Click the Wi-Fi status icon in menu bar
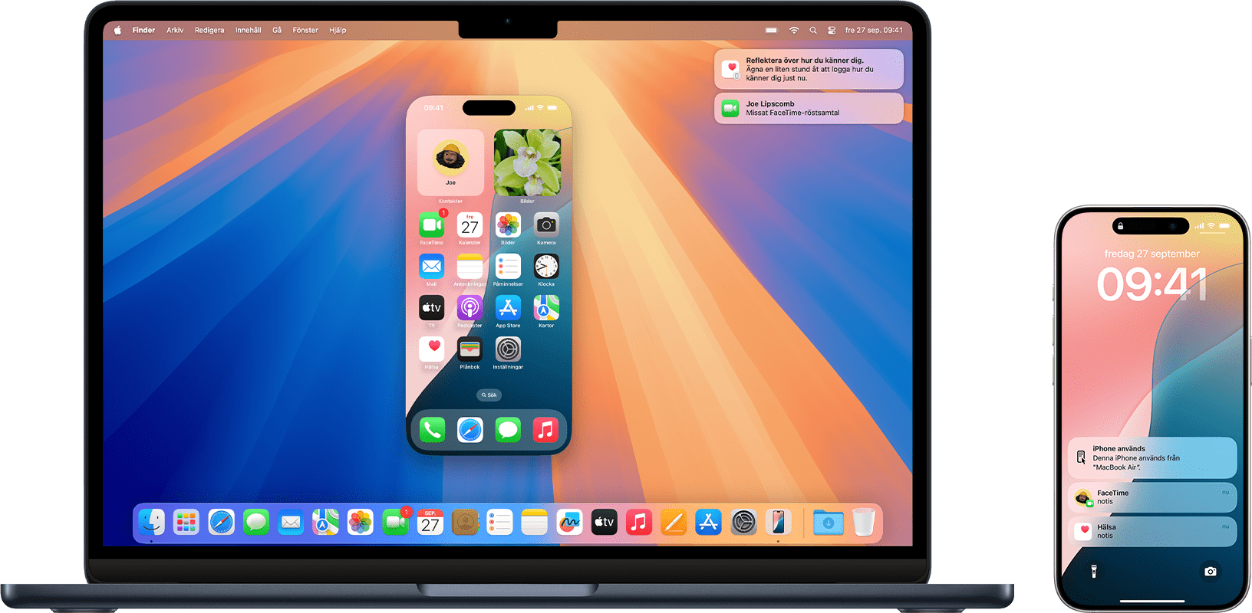The width and height of the screenshot is (1252, 613). [x=794, y=31]
